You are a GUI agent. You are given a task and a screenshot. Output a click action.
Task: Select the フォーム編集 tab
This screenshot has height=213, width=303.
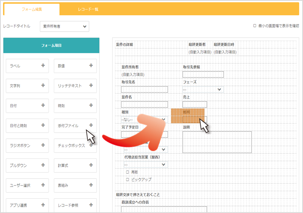click(x=31, y=9)
